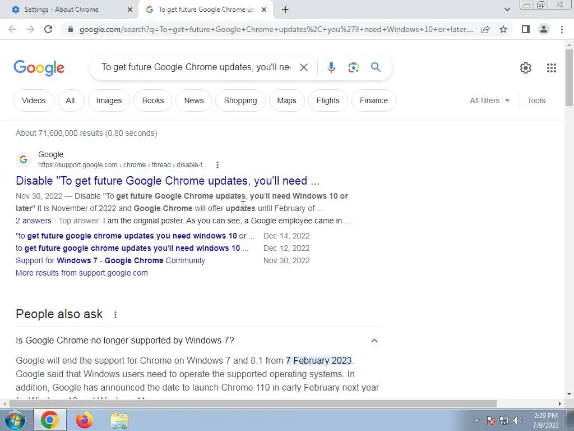Open the side panel icon
The image size is (574, 431).
(526, 29)
